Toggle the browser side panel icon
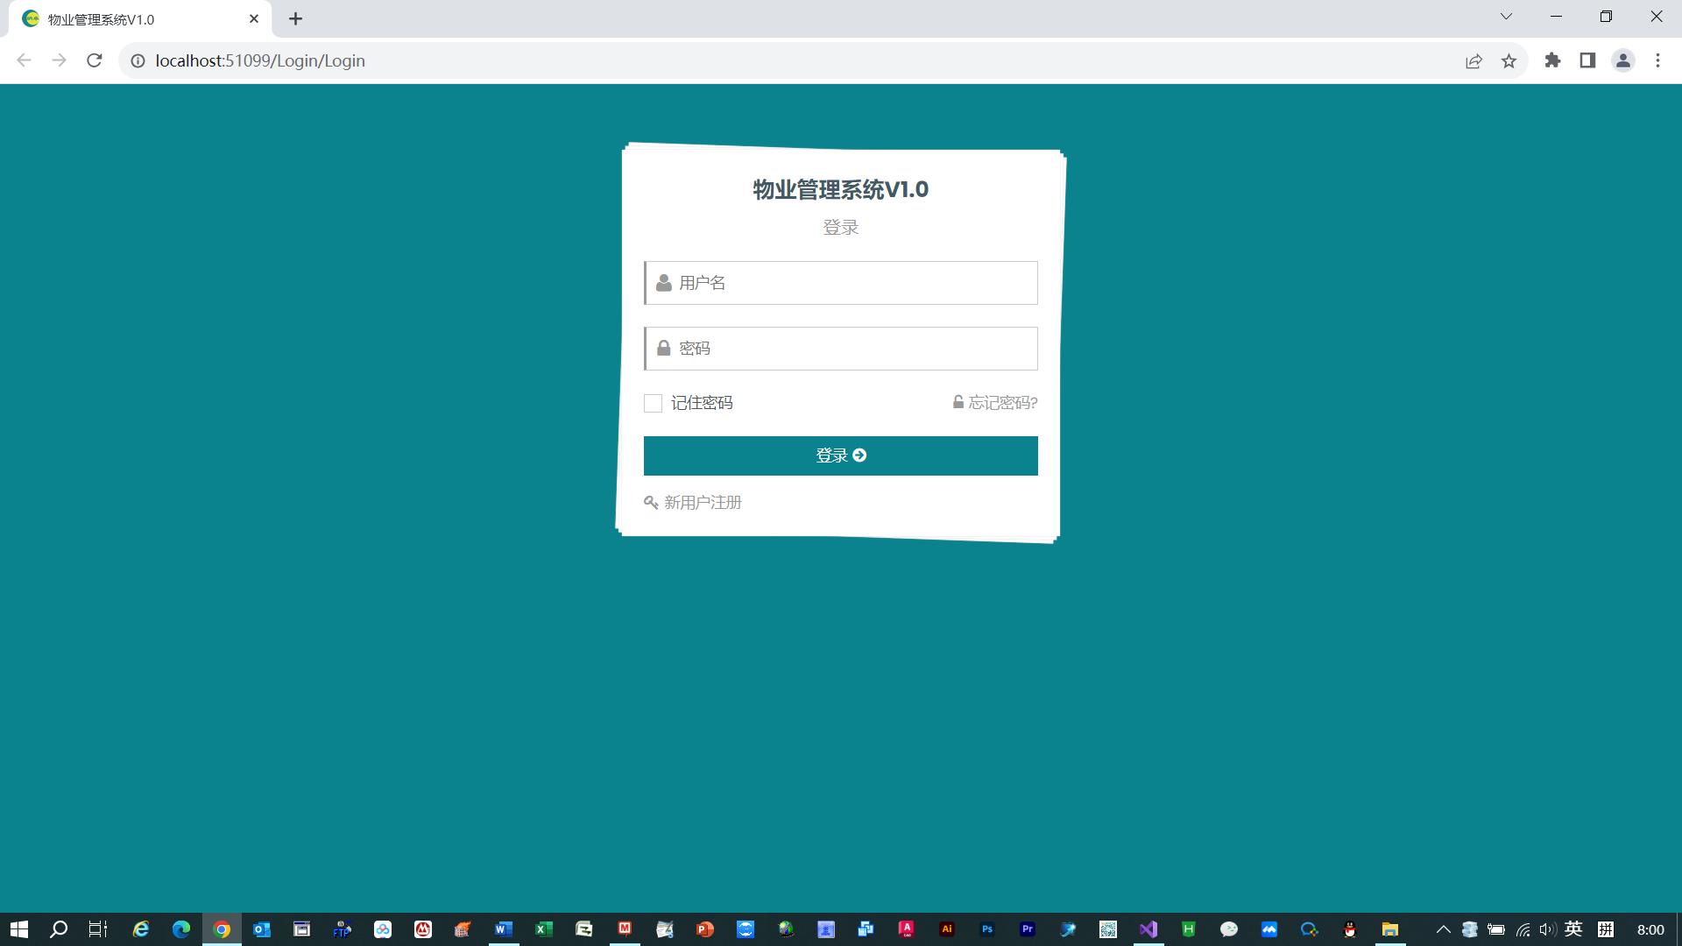This screenshot has height=946, width=1682. pos(1587,60)
